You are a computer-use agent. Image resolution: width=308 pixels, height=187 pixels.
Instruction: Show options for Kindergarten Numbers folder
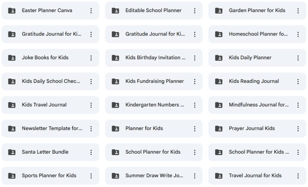195,105
